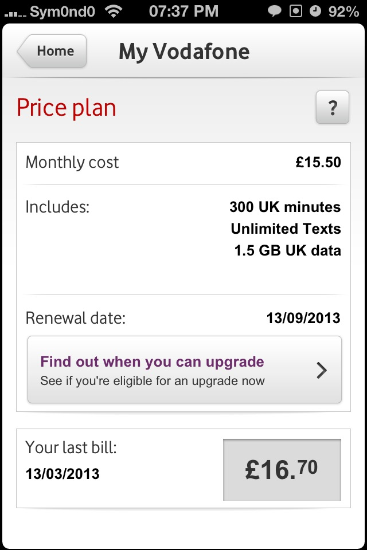
Task: Tap the Price plan heading
Action: point(67,108)
